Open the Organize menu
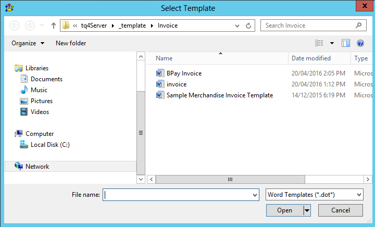 point(28,43)
